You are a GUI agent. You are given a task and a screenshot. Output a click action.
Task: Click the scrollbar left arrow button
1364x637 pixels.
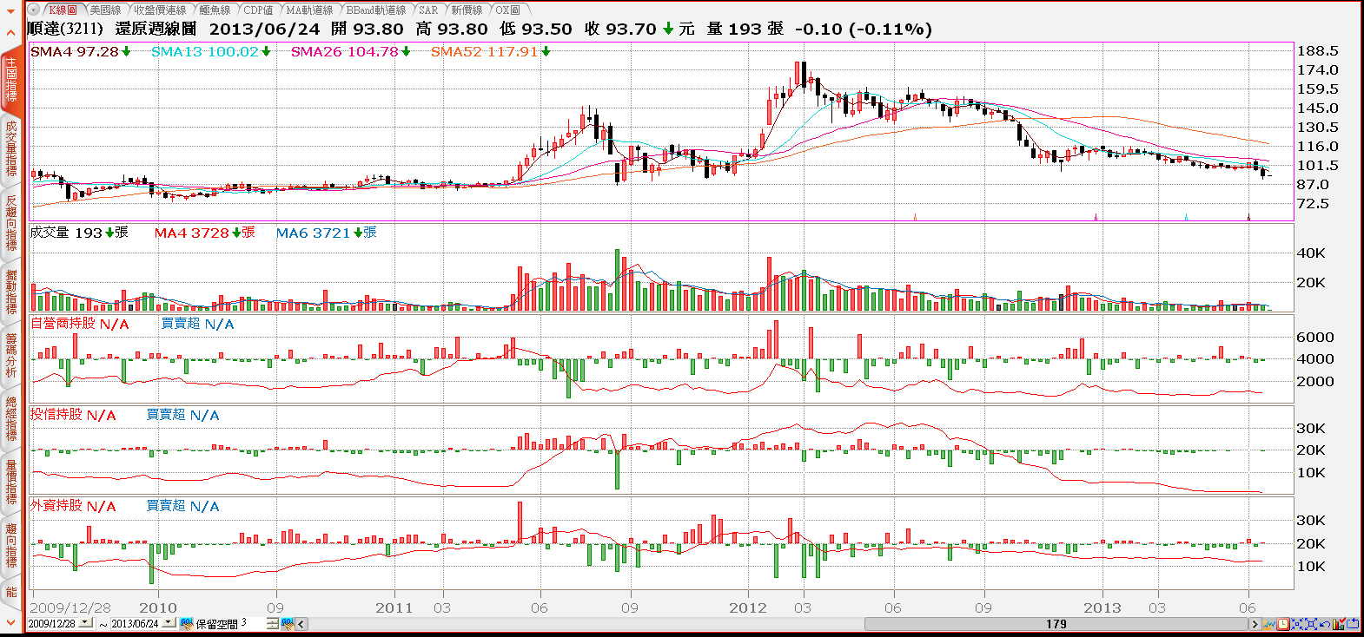tap(301, 623)
